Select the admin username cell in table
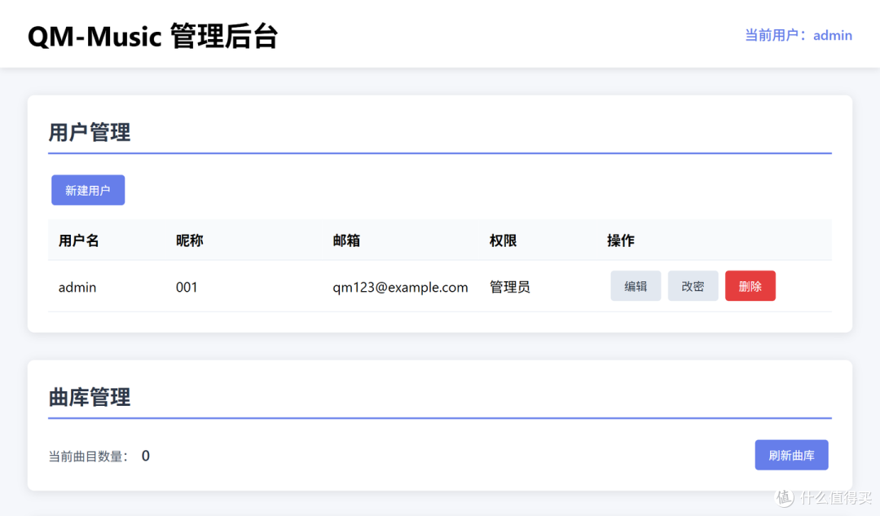 77,287
